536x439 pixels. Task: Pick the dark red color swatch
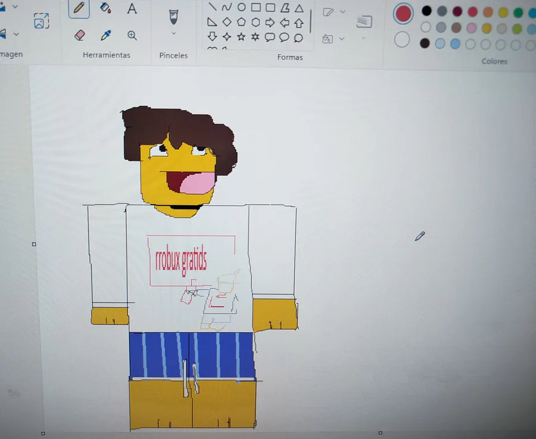(x=457, y=11)
